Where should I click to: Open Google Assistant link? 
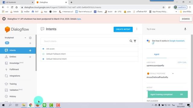point(177,41)
